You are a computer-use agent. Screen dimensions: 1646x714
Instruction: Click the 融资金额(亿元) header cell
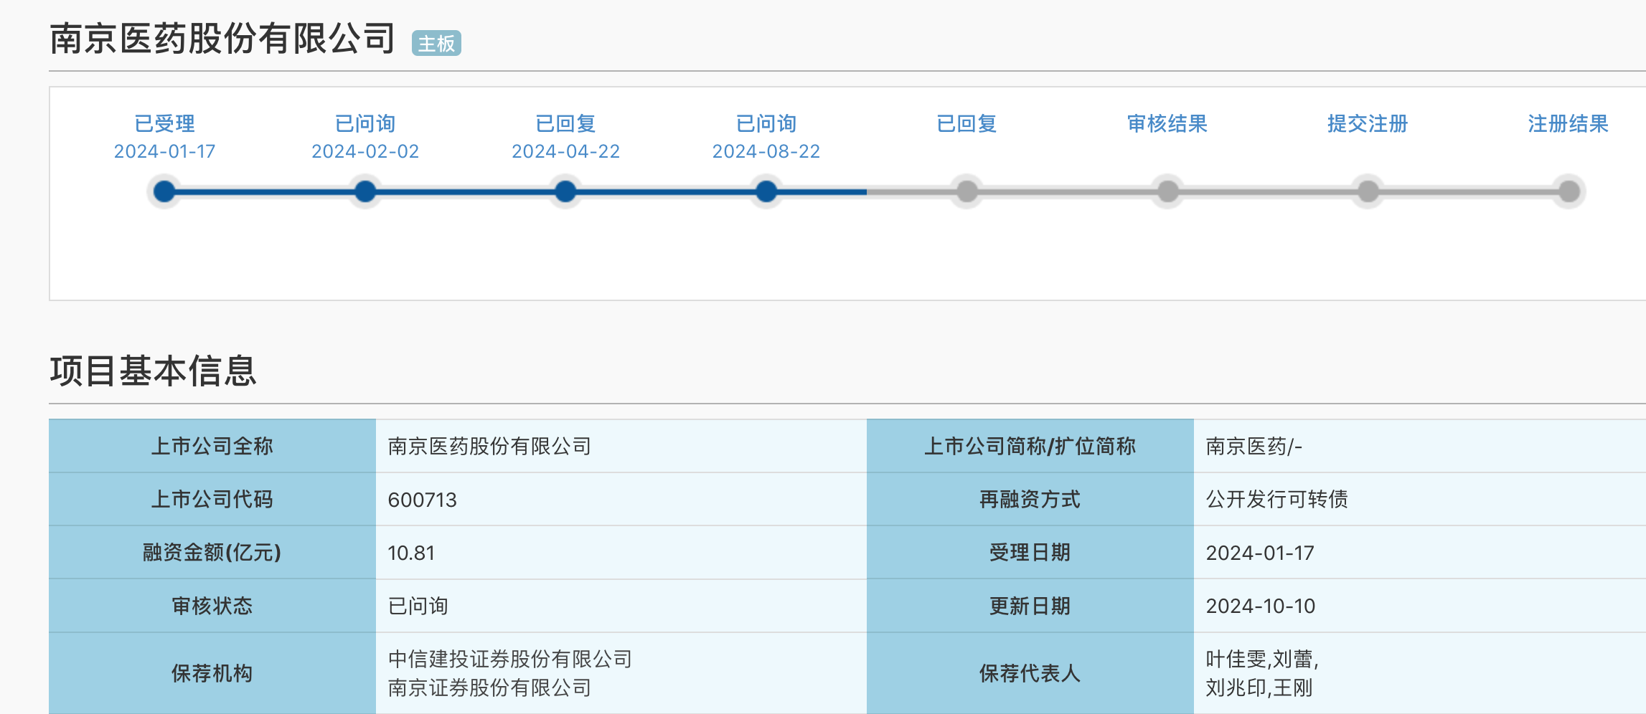click(212, 552)
